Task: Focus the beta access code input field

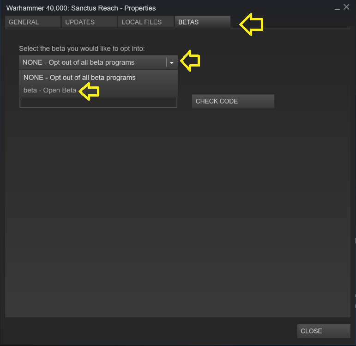Action: (98, 102)
